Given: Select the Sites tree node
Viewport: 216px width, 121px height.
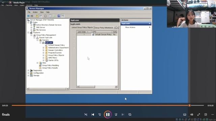Looking at the screenshot, I should pos(44,63).
